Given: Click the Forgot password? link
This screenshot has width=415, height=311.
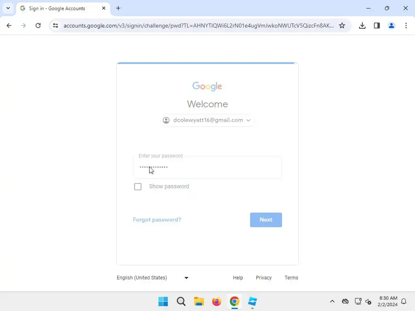Looking at the screenshot, I should [x=157, y=220].
